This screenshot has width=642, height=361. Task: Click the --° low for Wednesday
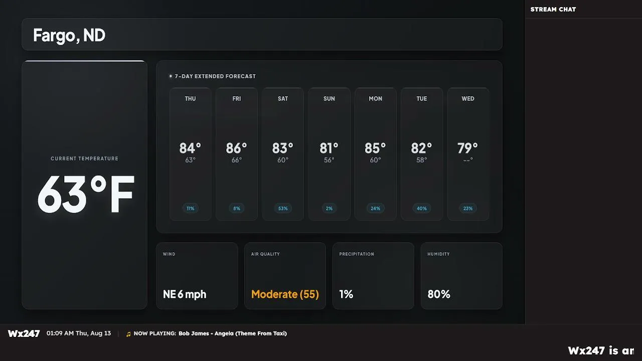pyautogui.click(x=468, y=160)
